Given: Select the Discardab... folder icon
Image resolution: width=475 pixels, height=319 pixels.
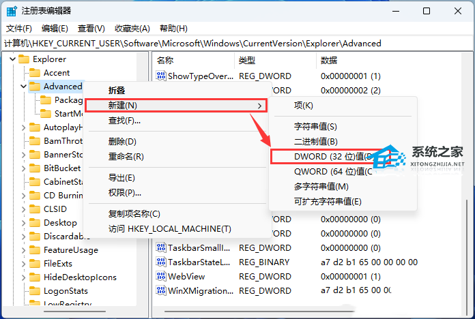Looking at the screenshot, I should pos(35,237).
